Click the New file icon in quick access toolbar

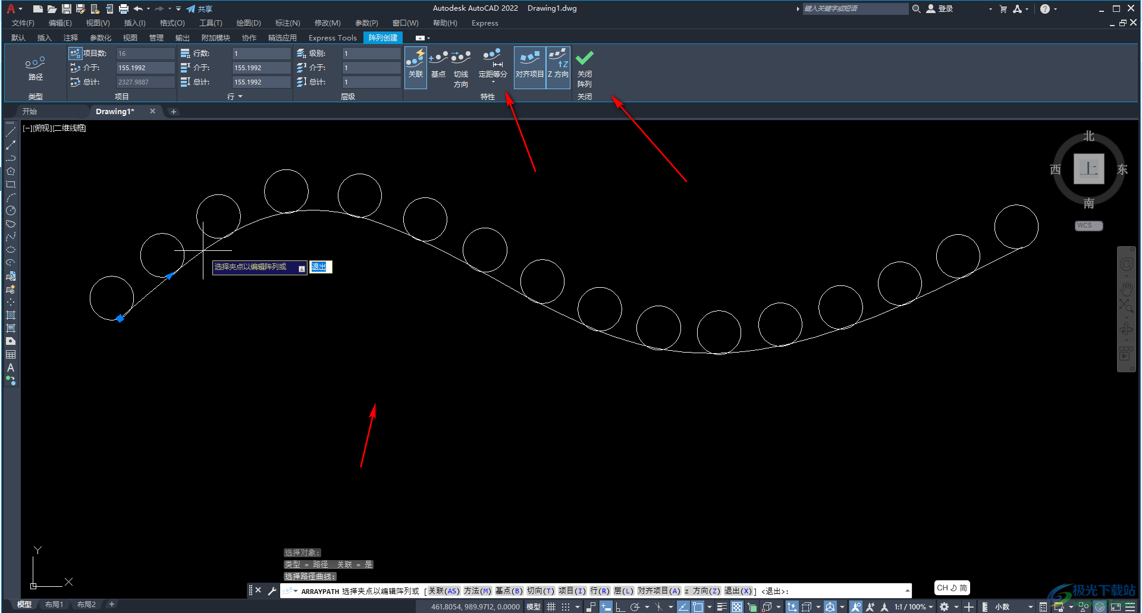pos(37,9)
